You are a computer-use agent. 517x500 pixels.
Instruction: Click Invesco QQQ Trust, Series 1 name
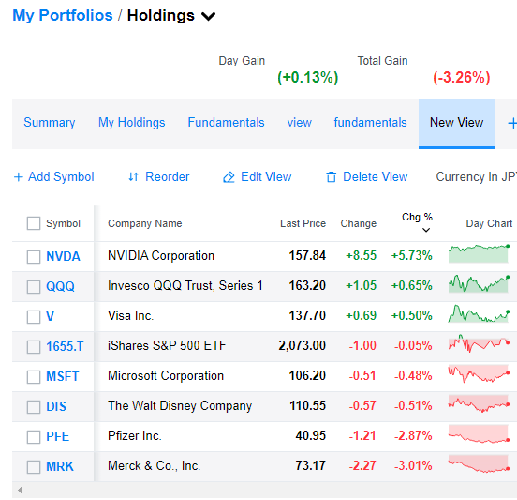[x=185, y=286]
